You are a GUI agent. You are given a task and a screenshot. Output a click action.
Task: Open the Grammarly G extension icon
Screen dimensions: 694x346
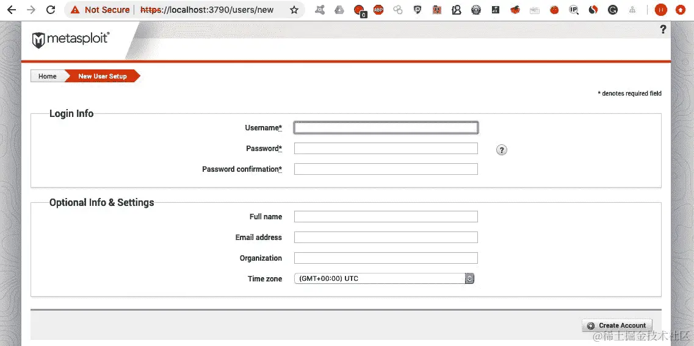coord(613,10)
